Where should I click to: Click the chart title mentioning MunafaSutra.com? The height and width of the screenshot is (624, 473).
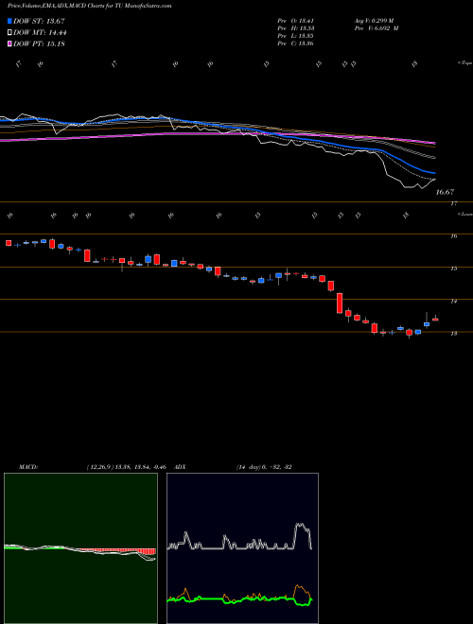point(90,6)
